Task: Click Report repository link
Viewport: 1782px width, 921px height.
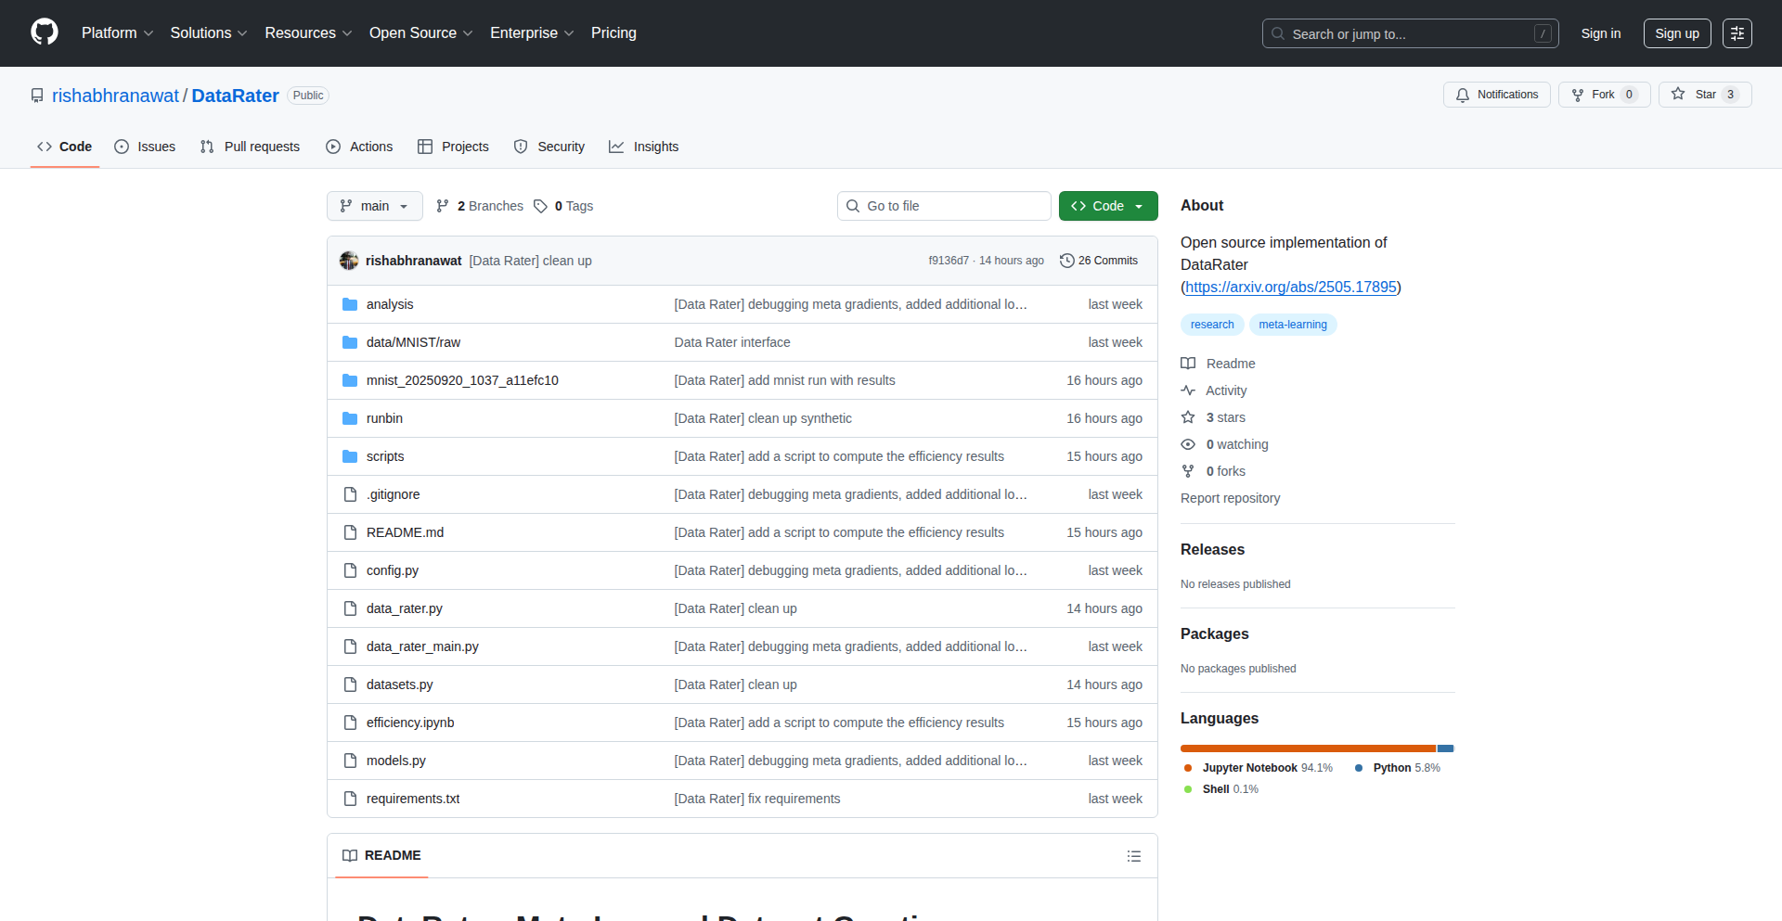Action: click(1230, 498)
